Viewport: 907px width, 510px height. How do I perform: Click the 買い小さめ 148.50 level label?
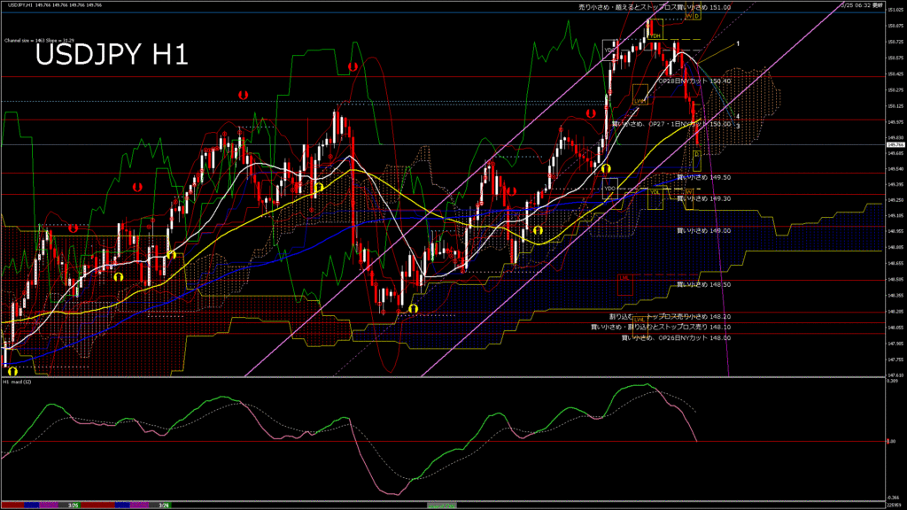[703, 284]
